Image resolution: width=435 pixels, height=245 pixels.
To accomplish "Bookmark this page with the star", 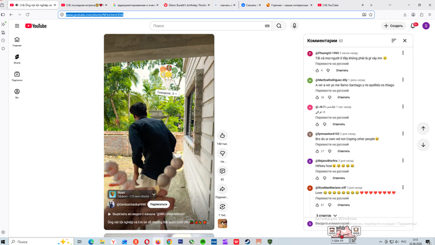I will 370,15.
